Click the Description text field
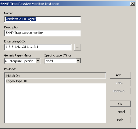Image resolution: width=138 pixels, height=129 pixels. pos(43,33)
